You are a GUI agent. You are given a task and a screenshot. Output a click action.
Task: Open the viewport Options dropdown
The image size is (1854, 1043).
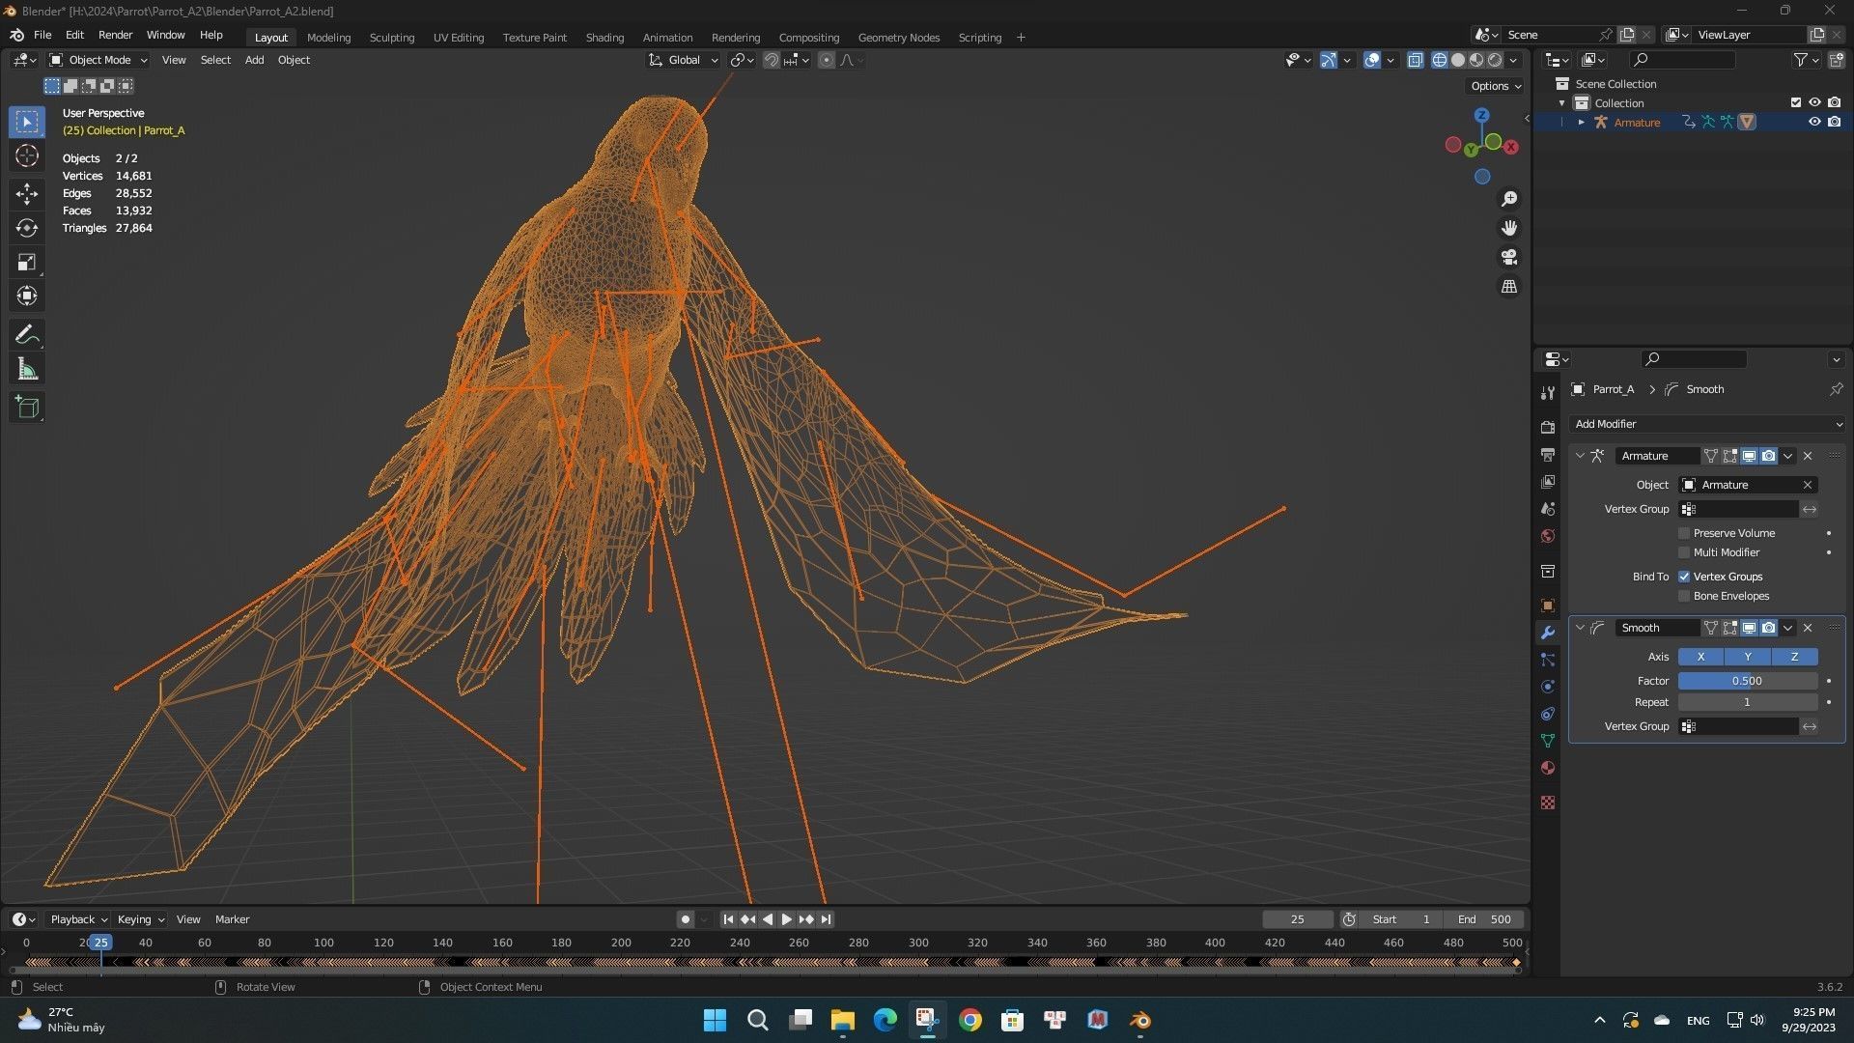tap(1495, 86)
